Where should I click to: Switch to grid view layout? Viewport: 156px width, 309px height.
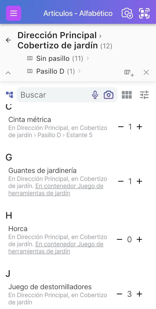click(x=127, y=95)
